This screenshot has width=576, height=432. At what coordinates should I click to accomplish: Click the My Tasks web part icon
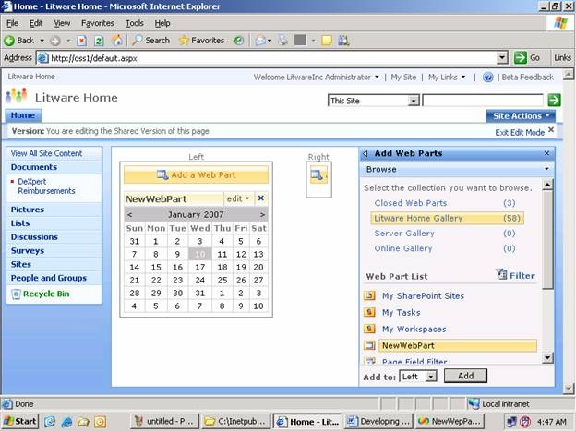(x=369, y=312)
